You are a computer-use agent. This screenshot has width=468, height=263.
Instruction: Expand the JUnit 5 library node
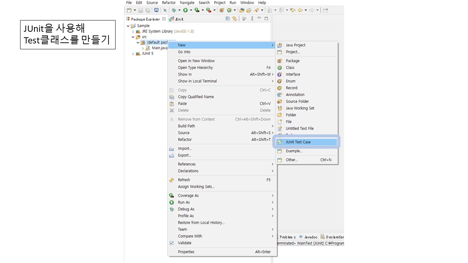tap(133, 54)
